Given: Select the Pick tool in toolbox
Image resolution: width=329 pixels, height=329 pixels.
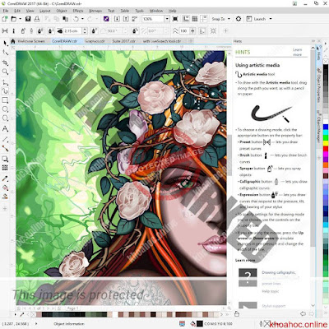Looking at the screenshot, I should click(5, 44).
